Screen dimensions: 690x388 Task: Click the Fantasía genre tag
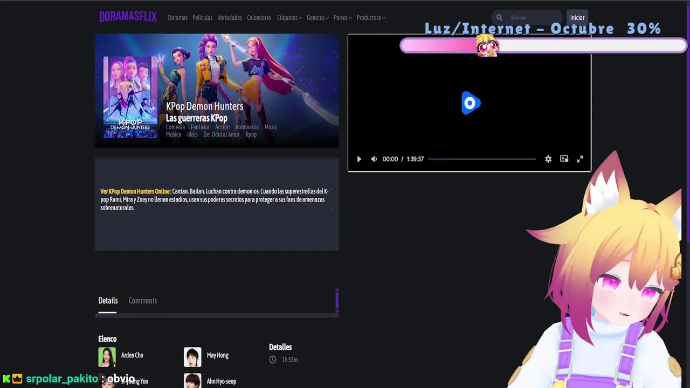tap(199, 127)
